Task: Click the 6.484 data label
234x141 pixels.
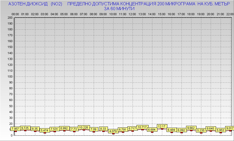Action: point(172,130)
